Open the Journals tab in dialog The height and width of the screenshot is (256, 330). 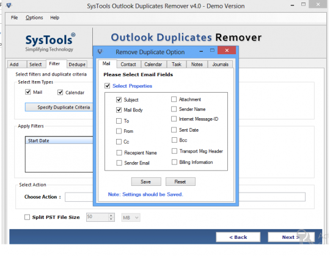221,64
